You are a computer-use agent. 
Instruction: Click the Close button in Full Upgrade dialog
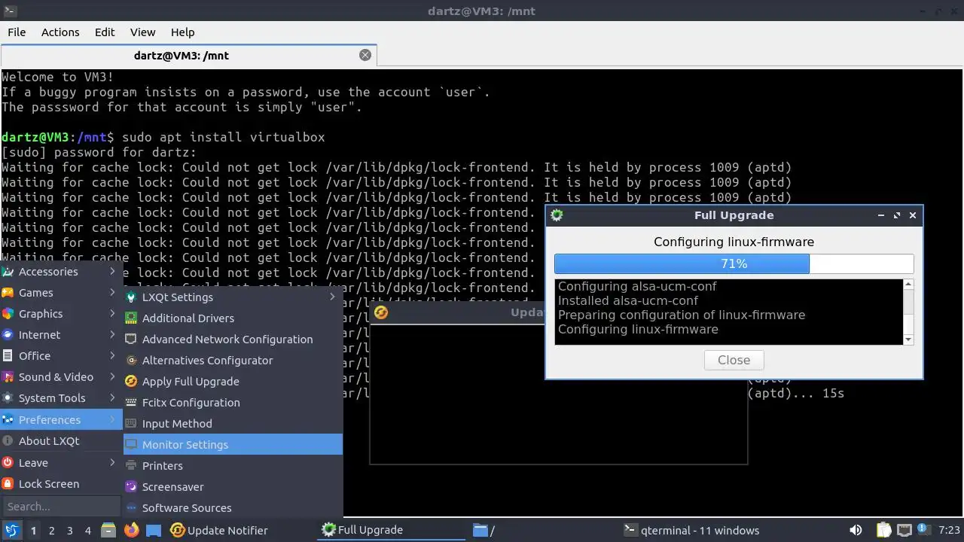coord(734,360)
